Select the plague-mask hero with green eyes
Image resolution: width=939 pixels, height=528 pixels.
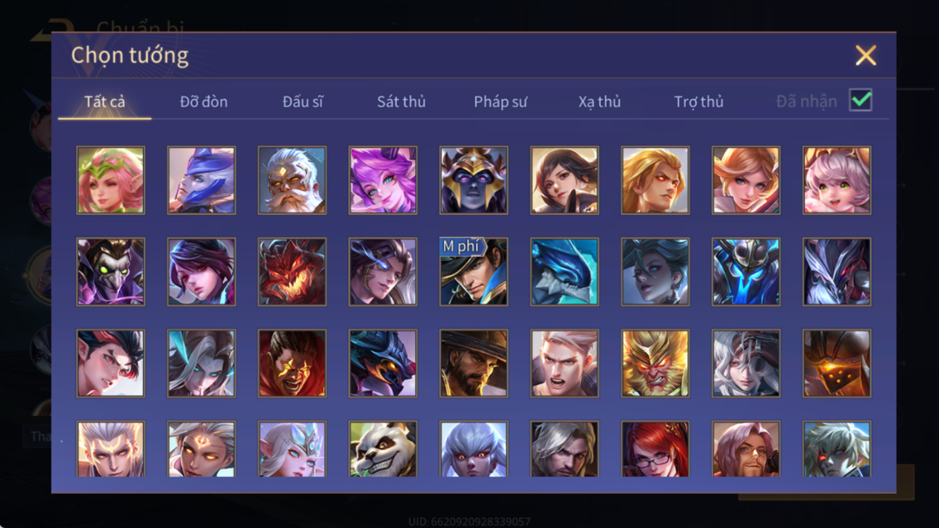pos(110,272)
